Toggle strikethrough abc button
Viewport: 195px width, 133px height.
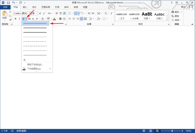(30, 19)
